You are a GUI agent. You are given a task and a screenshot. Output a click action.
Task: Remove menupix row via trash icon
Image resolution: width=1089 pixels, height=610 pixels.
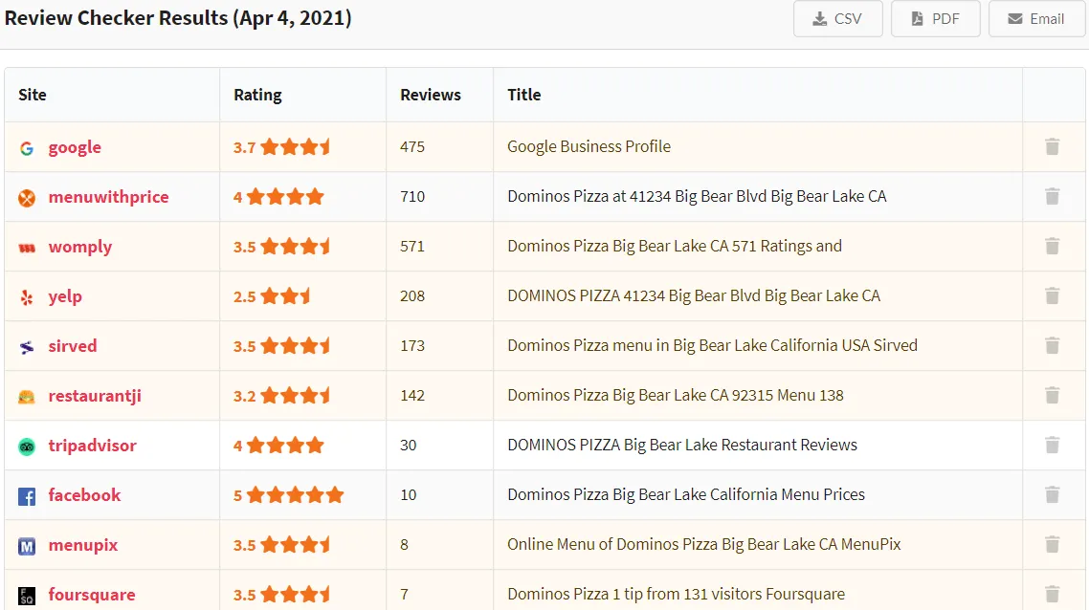tap(1052, 544)
